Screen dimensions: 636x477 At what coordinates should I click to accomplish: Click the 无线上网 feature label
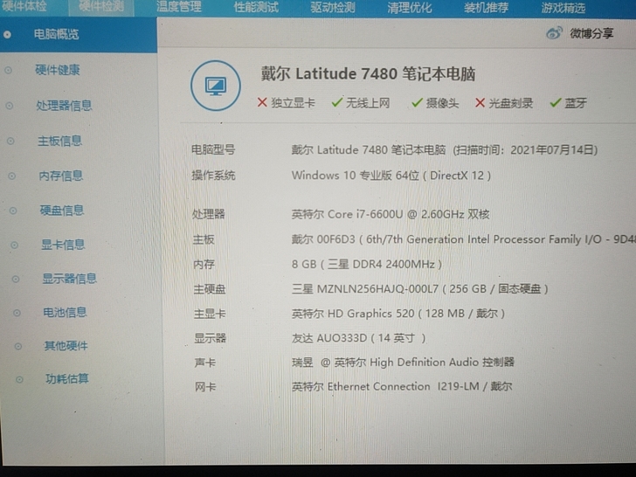point(368,102)
